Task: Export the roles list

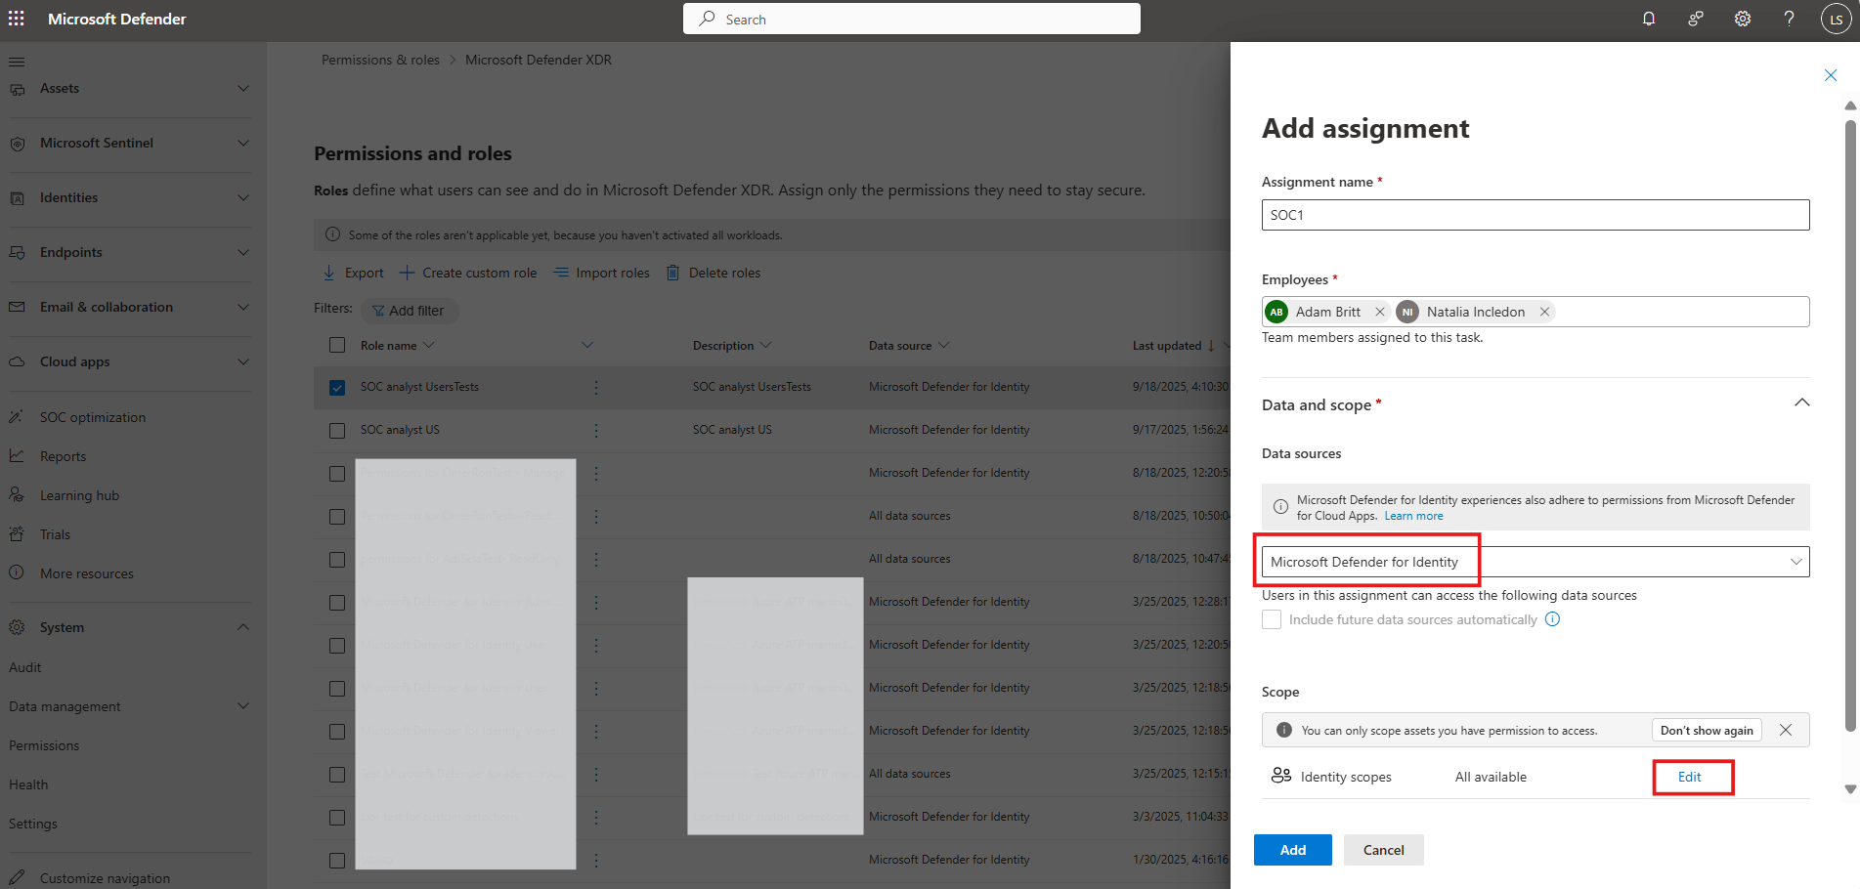Action: pos(352,273)
